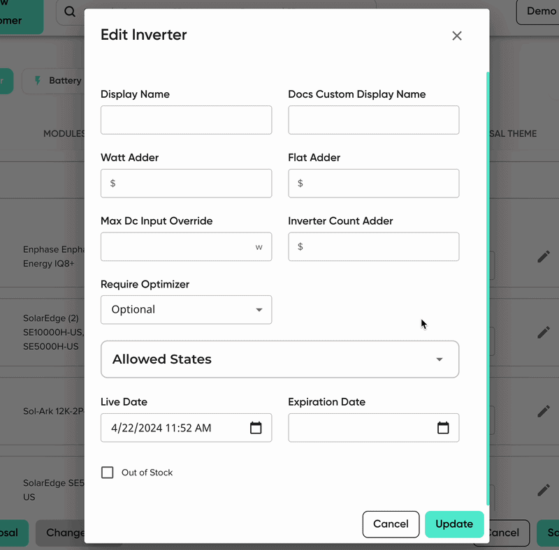Expand the Allowed States dropdown
The image size is (559, 550).
280,359
